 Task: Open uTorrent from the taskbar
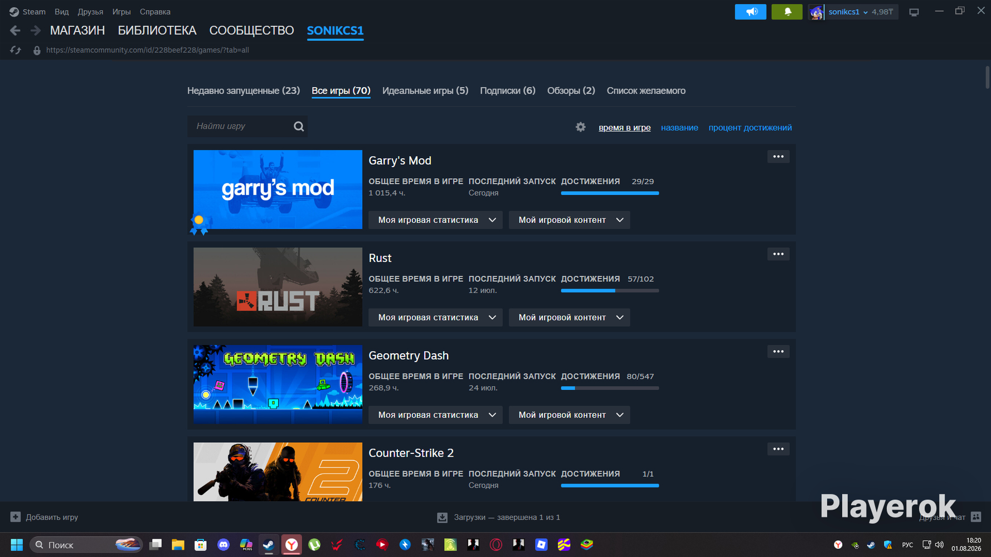click(314, 545)
